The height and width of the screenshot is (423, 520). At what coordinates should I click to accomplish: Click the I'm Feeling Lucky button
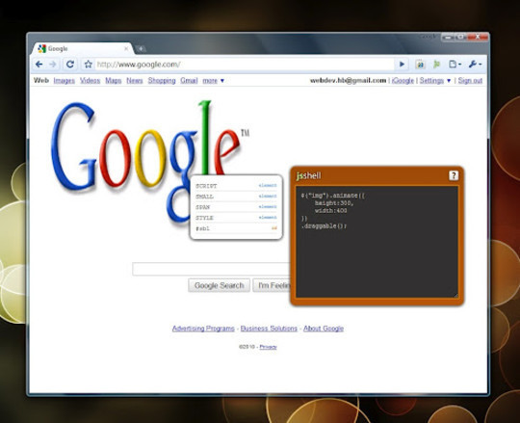tap(272, 285)
